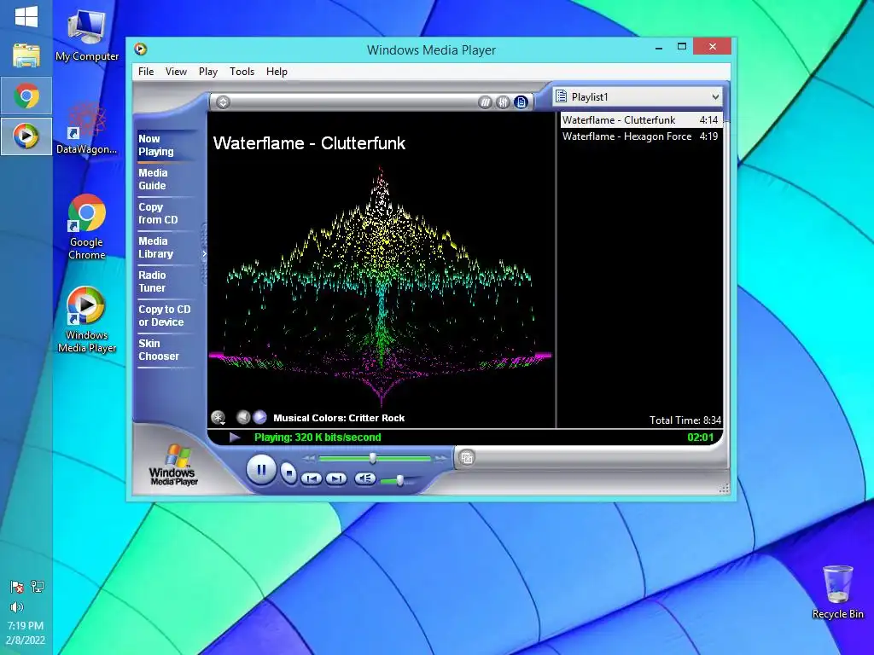Toggle shuffle with the striped round button

pos(485,102)
